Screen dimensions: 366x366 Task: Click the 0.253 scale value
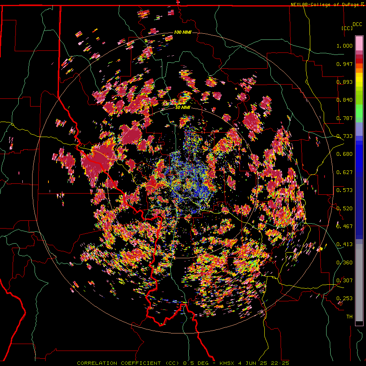coord(344,298)
